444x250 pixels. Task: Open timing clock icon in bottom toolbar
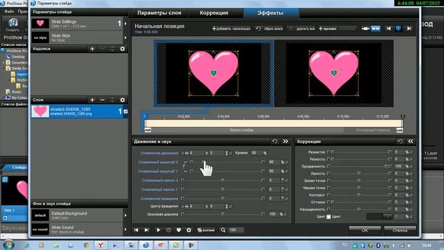click(x=169, y=230)
